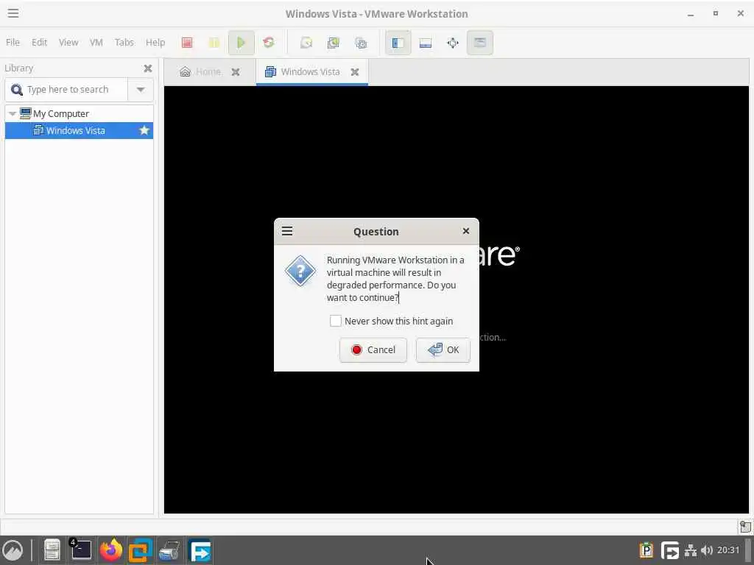Click the blue question mark dialog icon
The height and width of the screenshot is (565, 754).
300,271
